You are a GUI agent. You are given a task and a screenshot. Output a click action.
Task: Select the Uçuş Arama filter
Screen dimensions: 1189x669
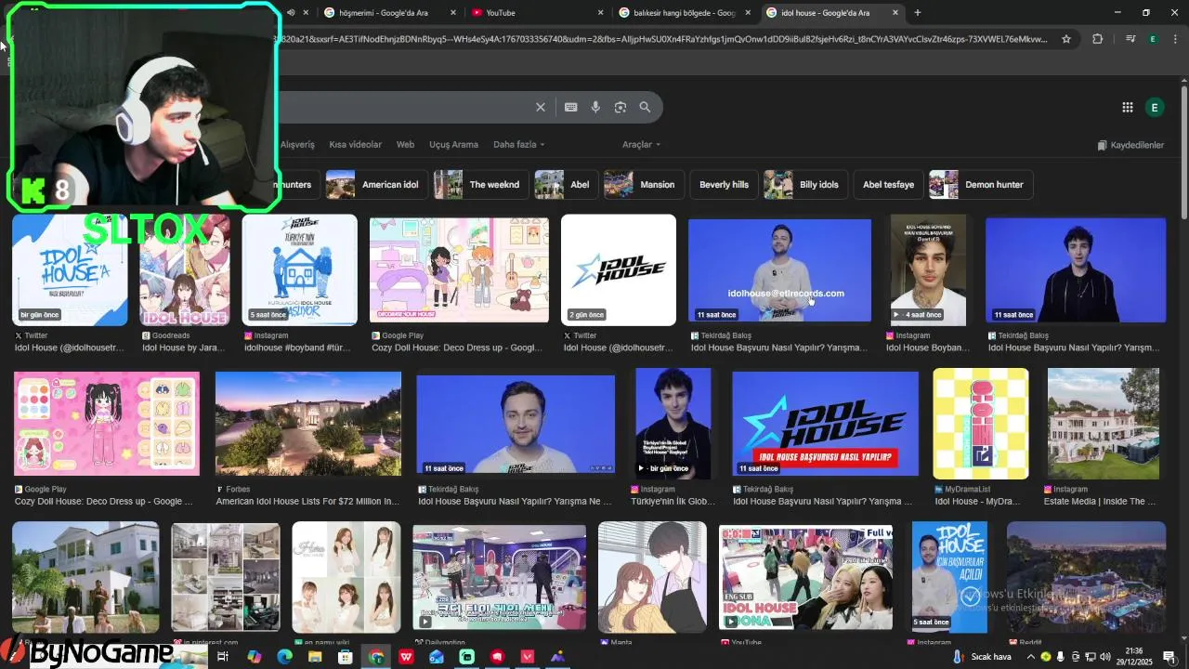[x=453, y=145]
